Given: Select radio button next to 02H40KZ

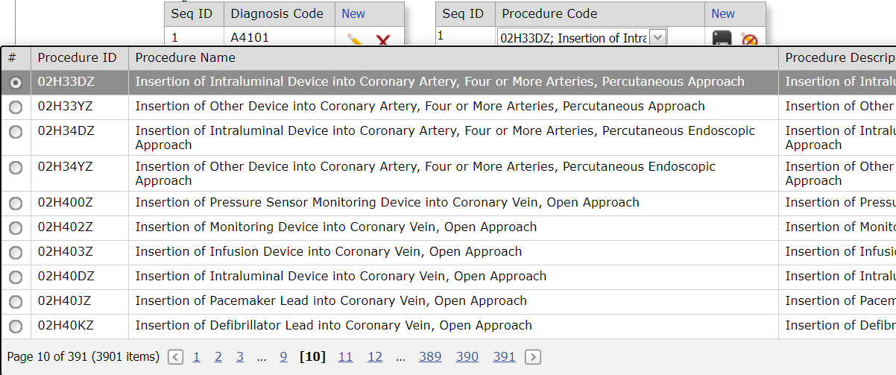Looking at the screenshot, I should [x=16, y=327].
